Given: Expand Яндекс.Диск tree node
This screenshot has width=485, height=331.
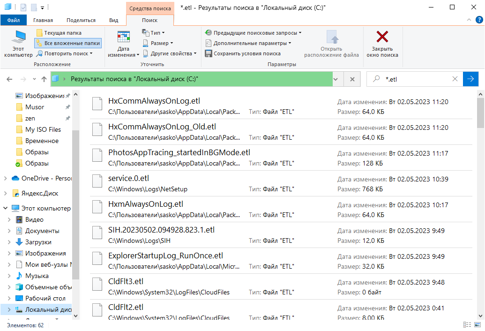Looking at the screenshot, I should (x=5, y=193).
